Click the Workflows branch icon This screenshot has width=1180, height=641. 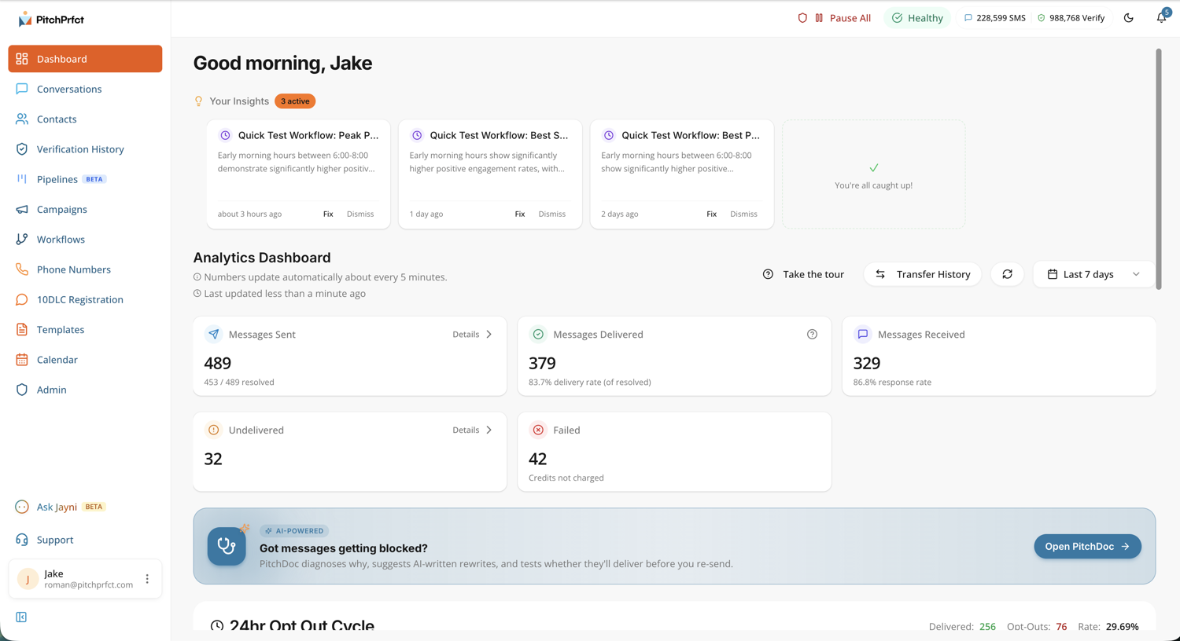pos(22,240)
